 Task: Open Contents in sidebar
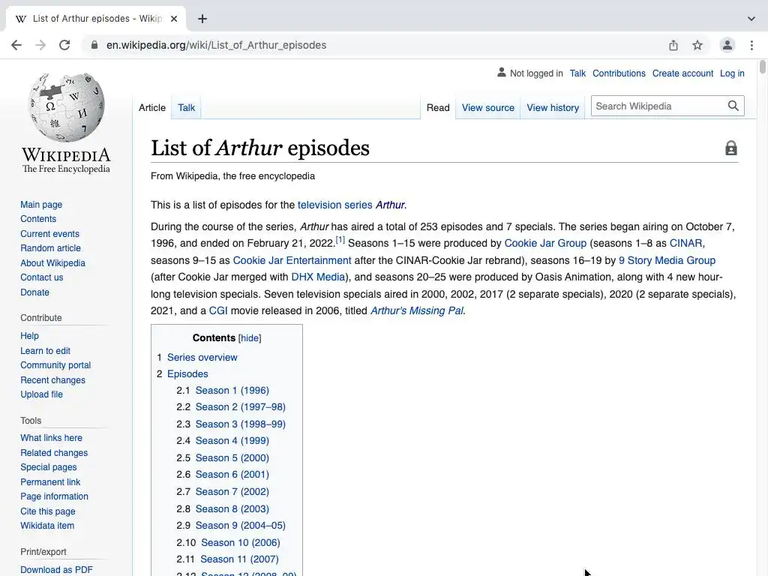click(38, 219)
